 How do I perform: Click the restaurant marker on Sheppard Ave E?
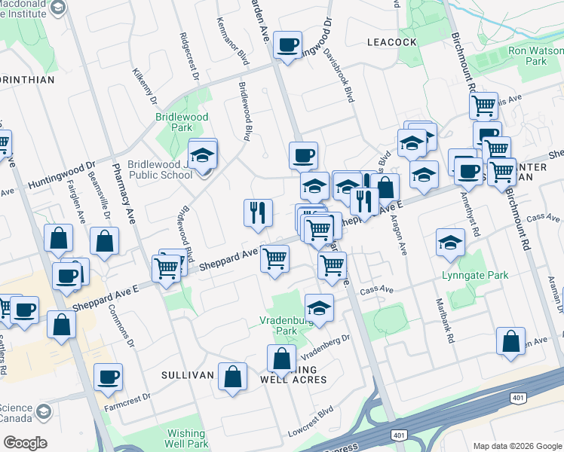(364, 204)
